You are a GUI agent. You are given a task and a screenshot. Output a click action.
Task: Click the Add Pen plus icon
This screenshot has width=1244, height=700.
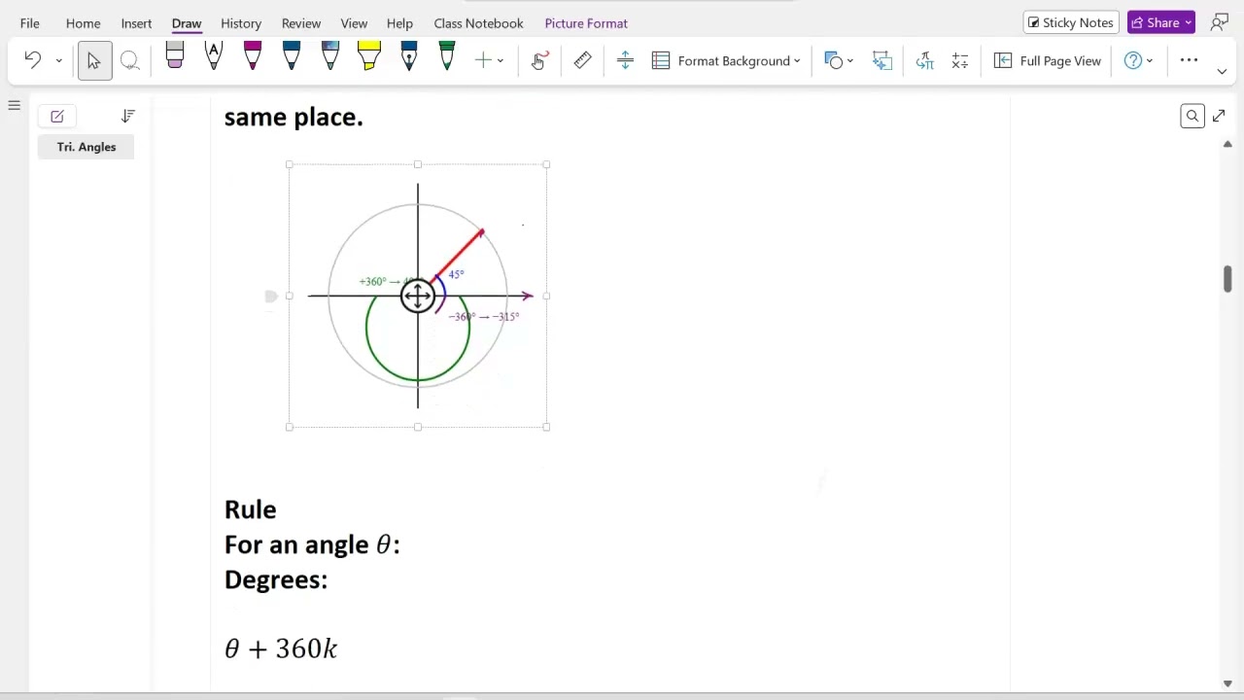(483, 60)
